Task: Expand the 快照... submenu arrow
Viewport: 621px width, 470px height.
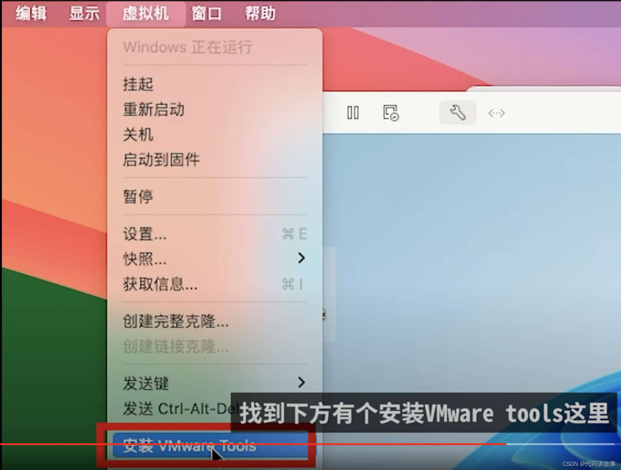Action: (x=301, y=258)
